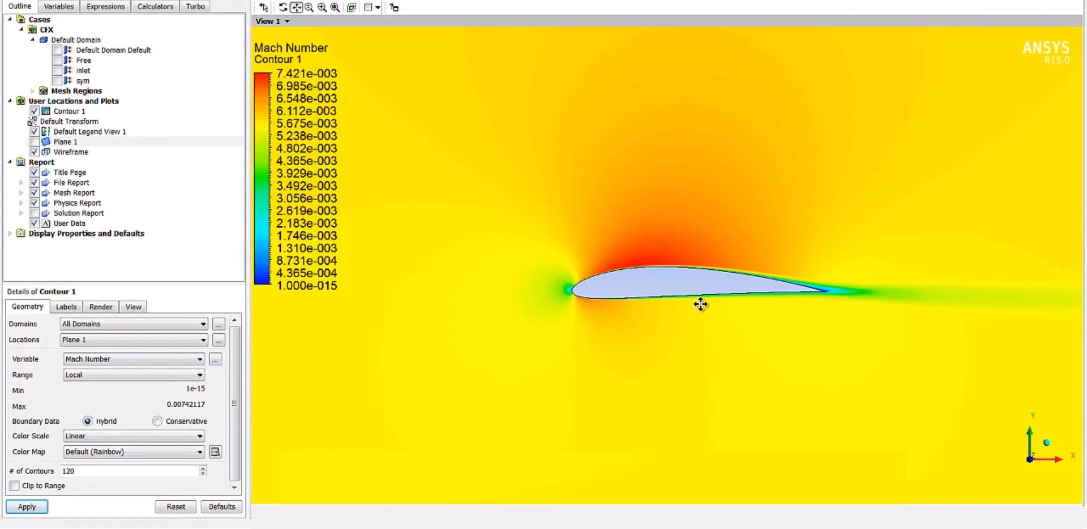Toggle the viewer help/shortcuts icon
Viewport: 1087px width, 529px height.
coord(394,7)
